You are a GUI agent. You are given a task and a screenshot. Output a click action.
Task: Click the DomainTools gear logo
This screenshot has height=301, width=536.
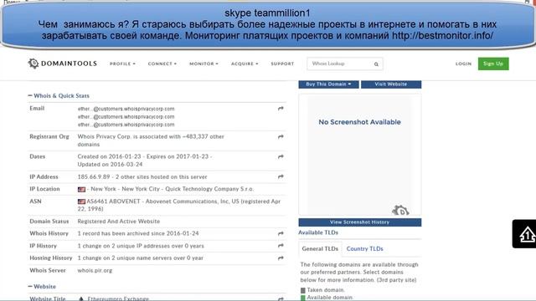[x=33, y=64]
